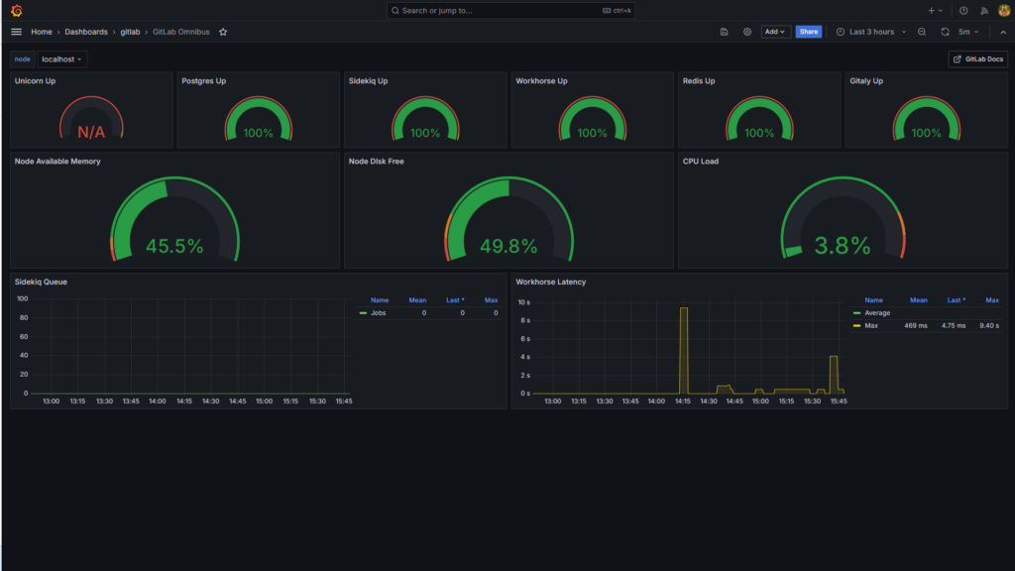
Task: Click the Sidekiq Up panel title
Action: [x=369, y=81]
